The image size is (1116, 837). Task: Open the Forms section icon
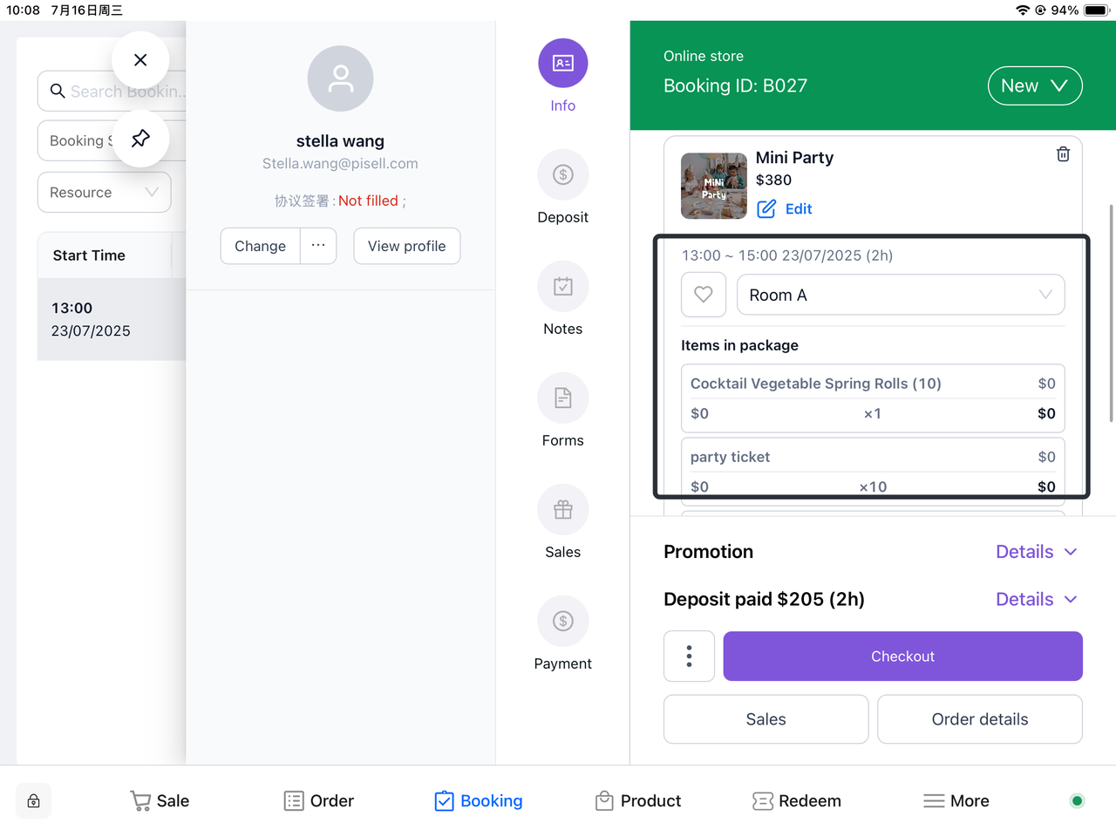(562, 398)
